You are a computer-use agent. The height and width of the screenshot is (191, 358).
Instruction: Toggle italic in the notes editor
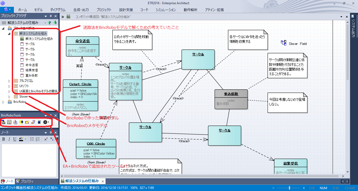pos(9,139)
